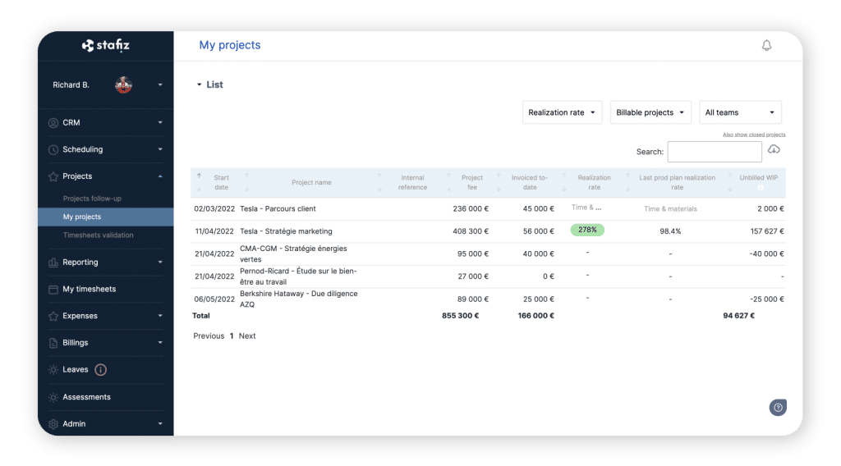Expand the Reporting menu arrow

(160, 262)
